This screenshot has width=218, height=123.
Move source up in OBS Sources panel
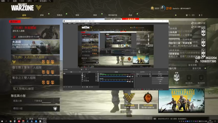pos(90,87)
